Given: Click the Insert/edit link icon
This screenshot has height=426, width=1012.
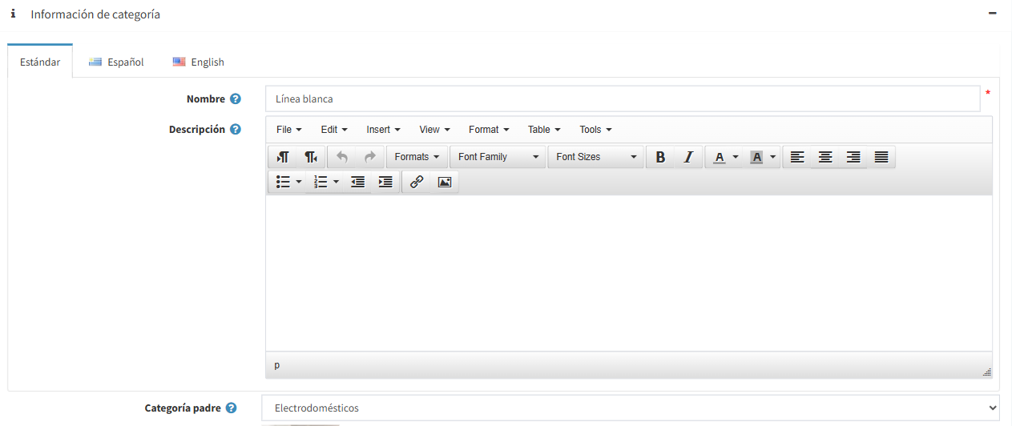Looking at the screenshot, I should tap(416, 182).
